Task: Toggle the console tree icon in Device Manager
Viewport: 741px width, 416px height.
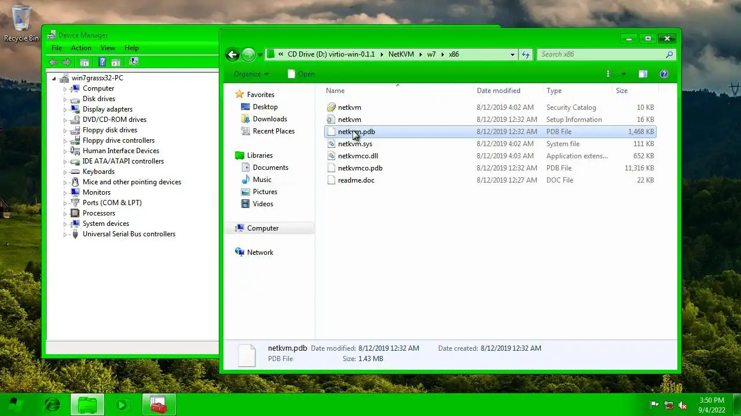Action: pyautogui.click(x=85, y=62)
